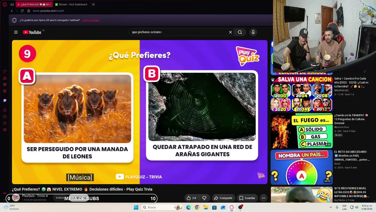Share the video via Compartir button
This screenshot has height=212, width=376.
click(223, 198)
